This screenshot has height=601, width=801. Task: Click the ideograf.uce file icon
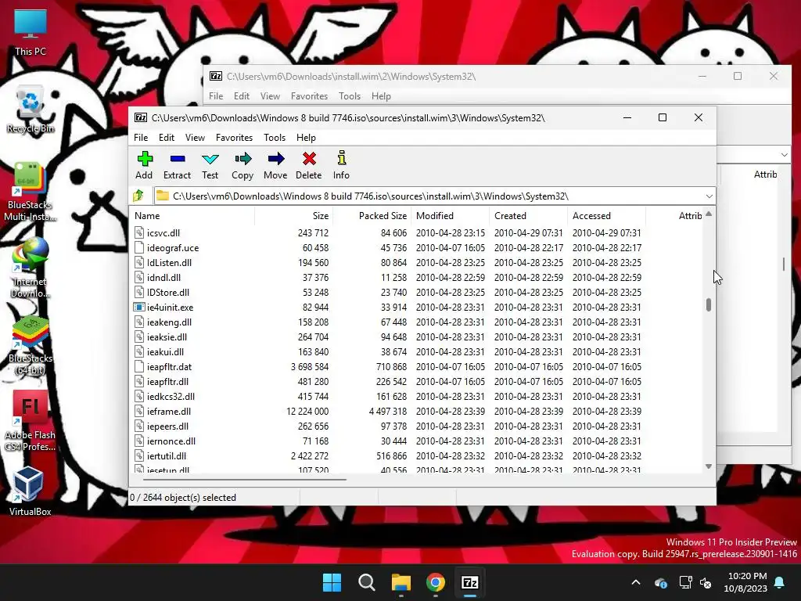click(139, 247)
